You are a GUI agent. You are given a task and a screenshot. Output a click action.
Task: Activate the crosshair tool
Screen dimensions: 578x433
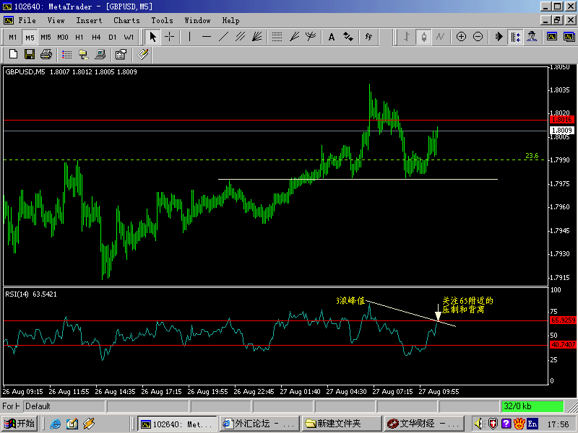[x=170, y=37]
